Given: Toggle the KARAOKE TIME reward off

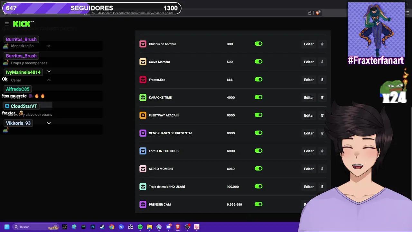Looking at the screenshot, I should 258,97.
